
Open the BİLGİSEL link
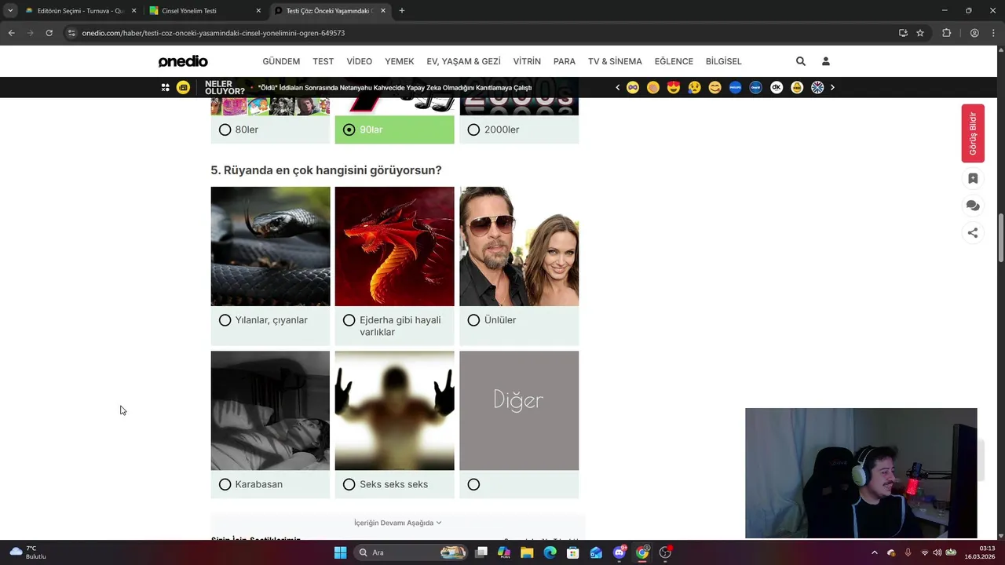point(724,61)
